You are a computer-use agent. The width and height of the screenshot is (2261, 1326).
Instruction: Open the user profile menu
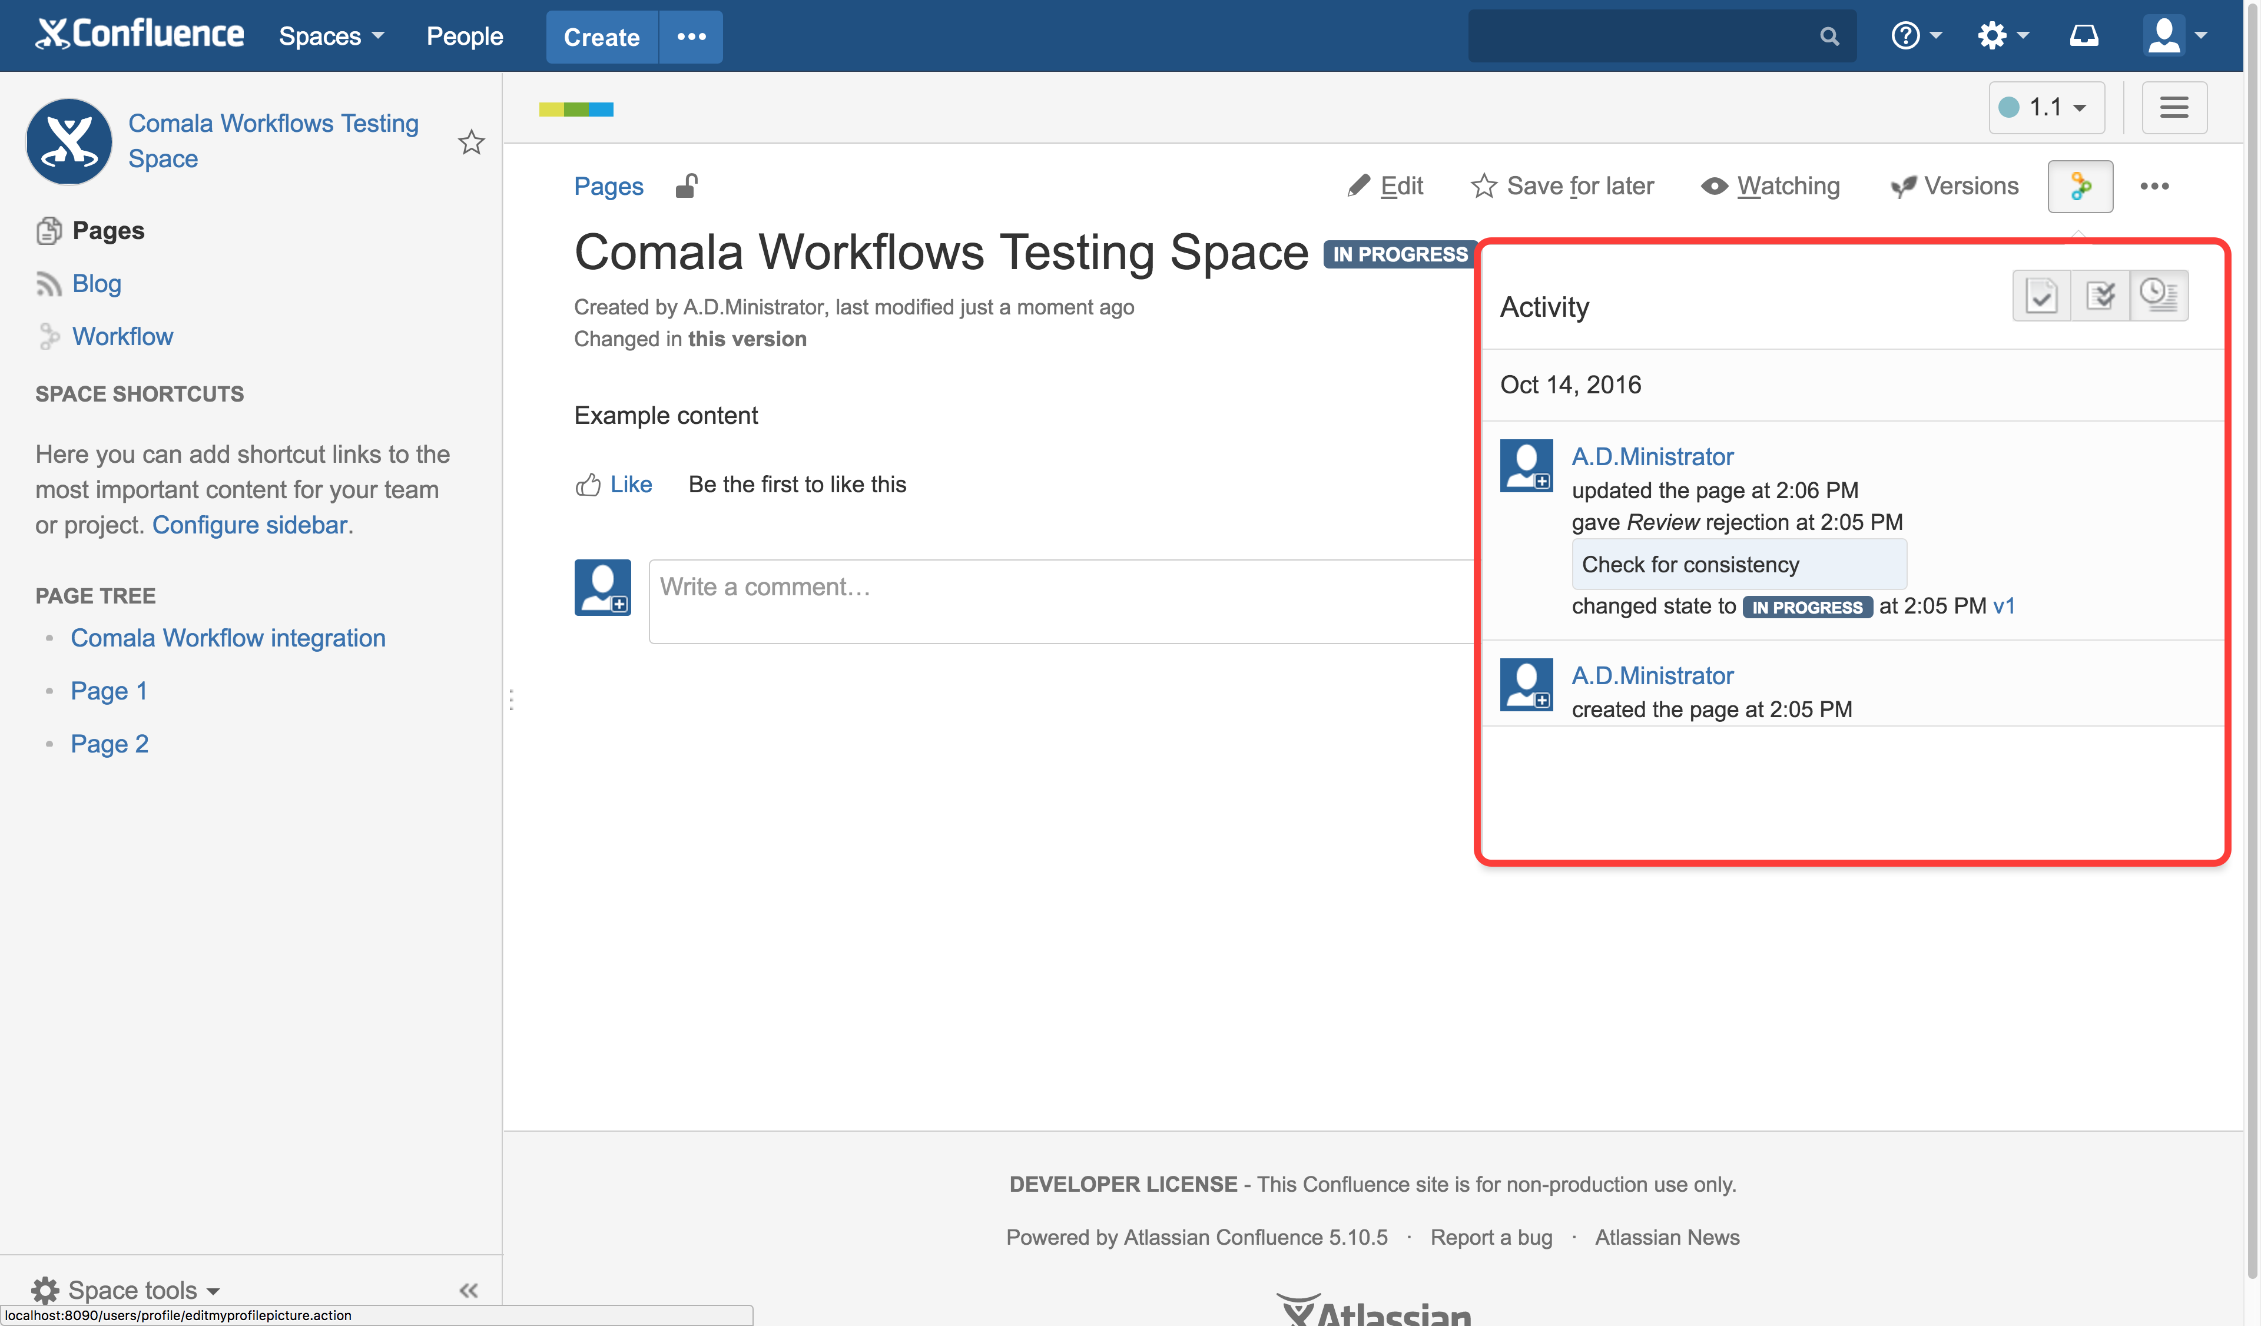(2175, 36)
